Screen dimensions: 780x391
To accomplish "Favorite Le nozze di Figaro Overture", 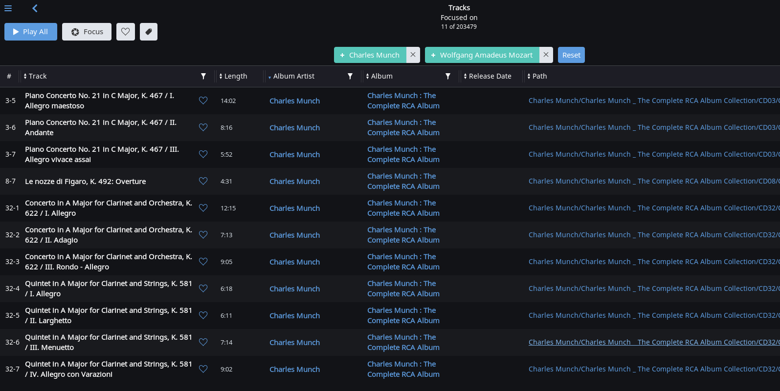I will pyautogui.click(x=203, y=181).
